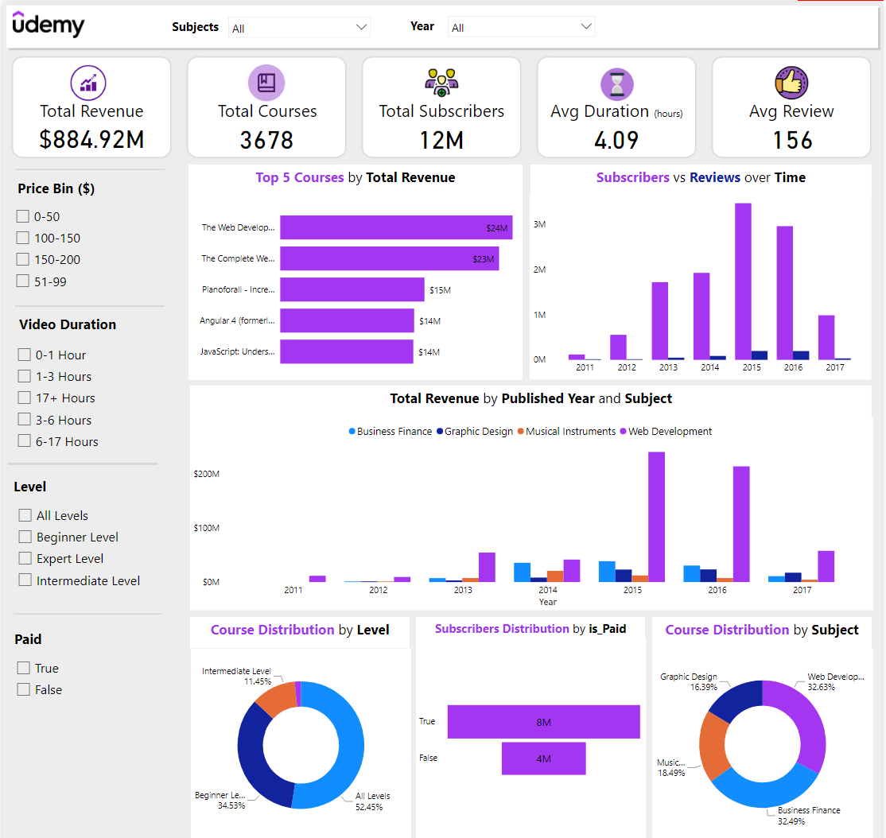Check the 0-50 Price Bin checkbox

[x=23, y=216]
